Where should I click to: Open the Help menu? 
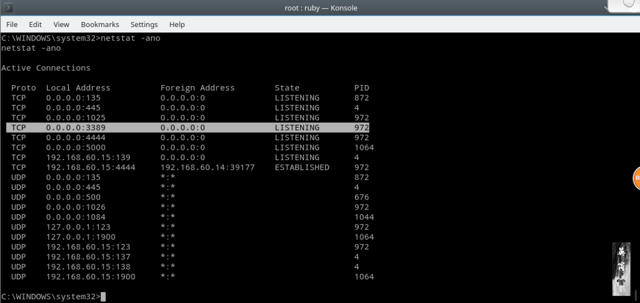click(177, 24)
